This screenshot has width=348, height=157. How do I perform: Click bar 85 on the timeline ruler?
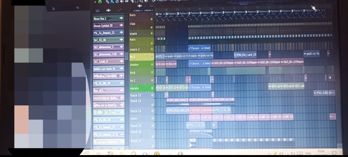211,9
